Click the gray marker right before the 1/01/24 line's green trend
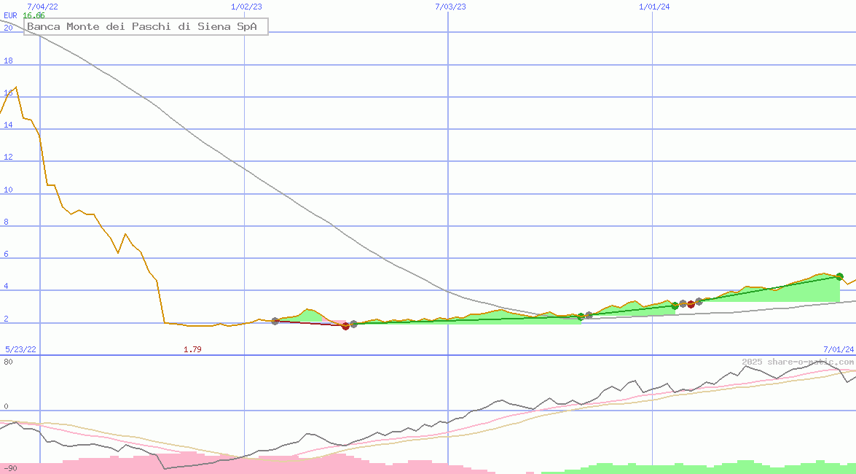 click(589, 315)
